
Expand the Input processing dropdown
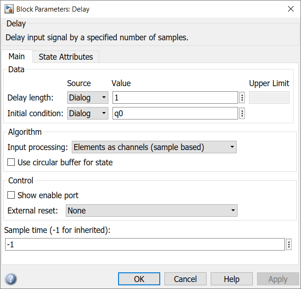tap(154, 147)
